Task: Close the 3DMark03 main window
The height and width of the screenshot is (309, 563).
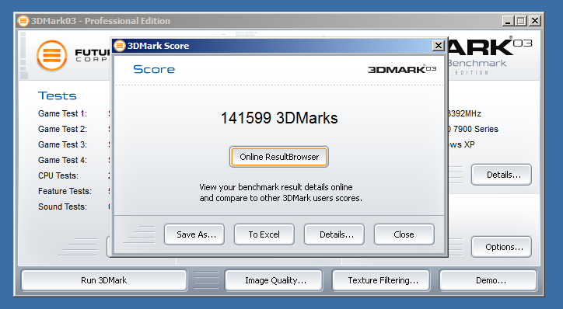Action: (x=535, y=21)
